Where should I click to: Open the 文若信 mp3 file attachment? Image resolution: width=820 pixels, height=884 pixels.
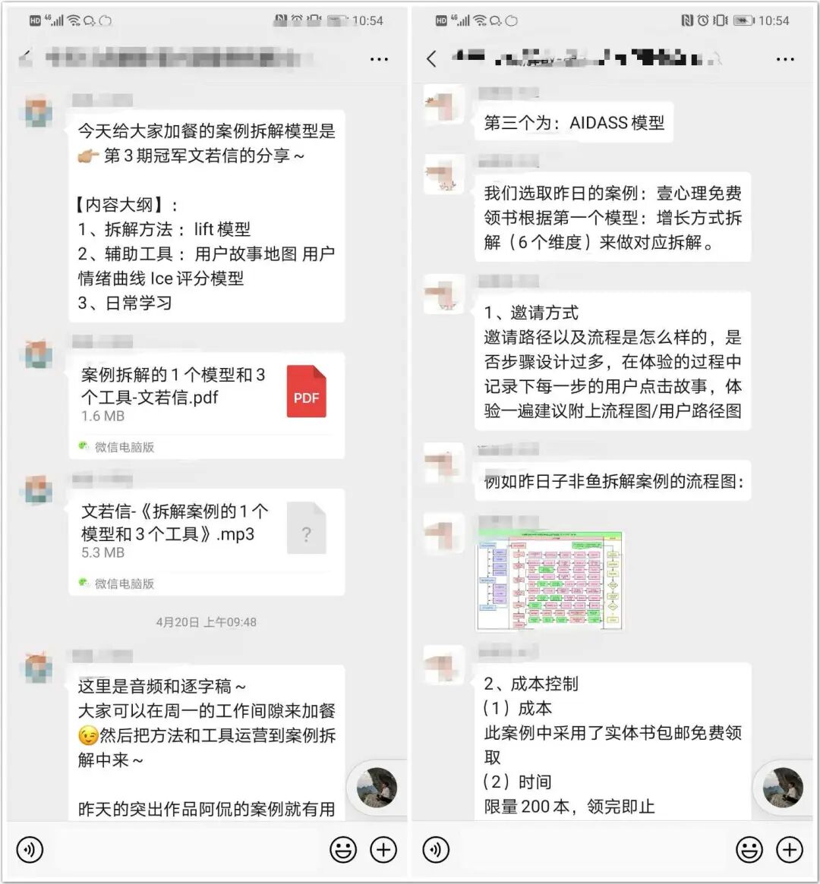pyautogui.click(x=207, y=542)
